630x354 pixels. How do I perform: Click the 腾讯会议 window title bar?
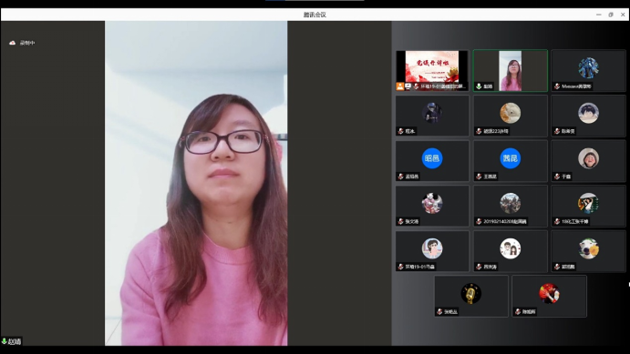point(315,15)
